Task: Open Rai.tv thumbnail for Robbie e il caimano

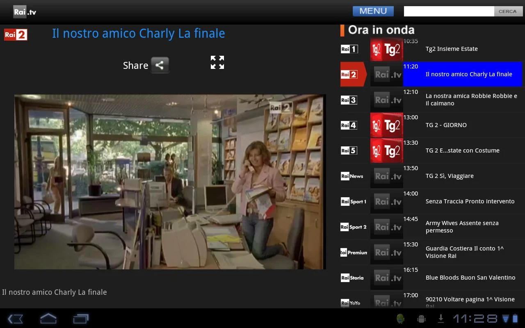Action: pos(387,100)
